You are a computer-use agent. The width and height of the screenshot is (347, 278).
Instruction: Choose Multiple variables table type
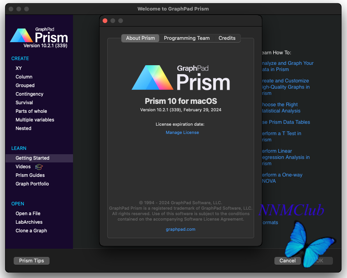click(35, 120)
